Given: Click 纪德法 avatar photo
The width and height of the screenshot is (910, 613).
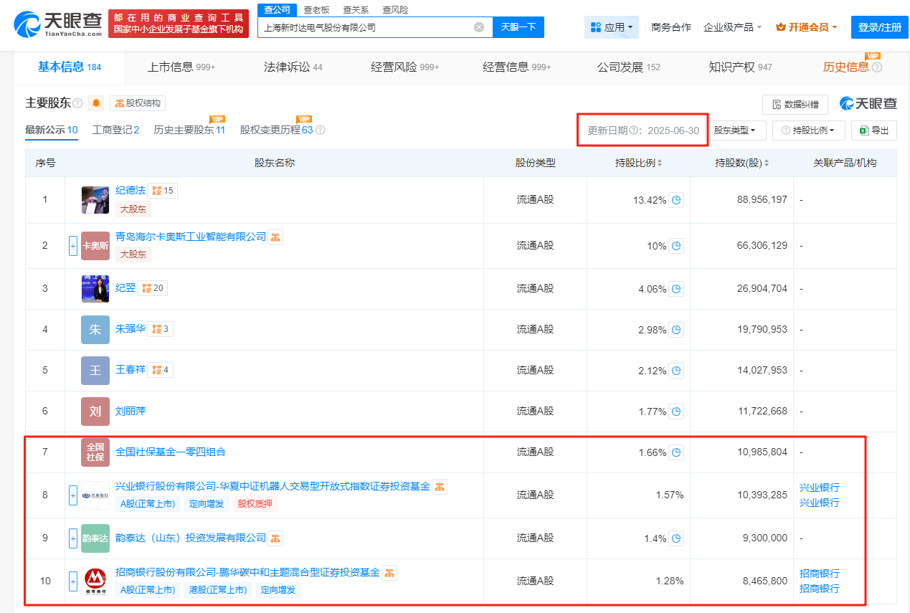Looking at the screenshot, I should tap(95, 200).
